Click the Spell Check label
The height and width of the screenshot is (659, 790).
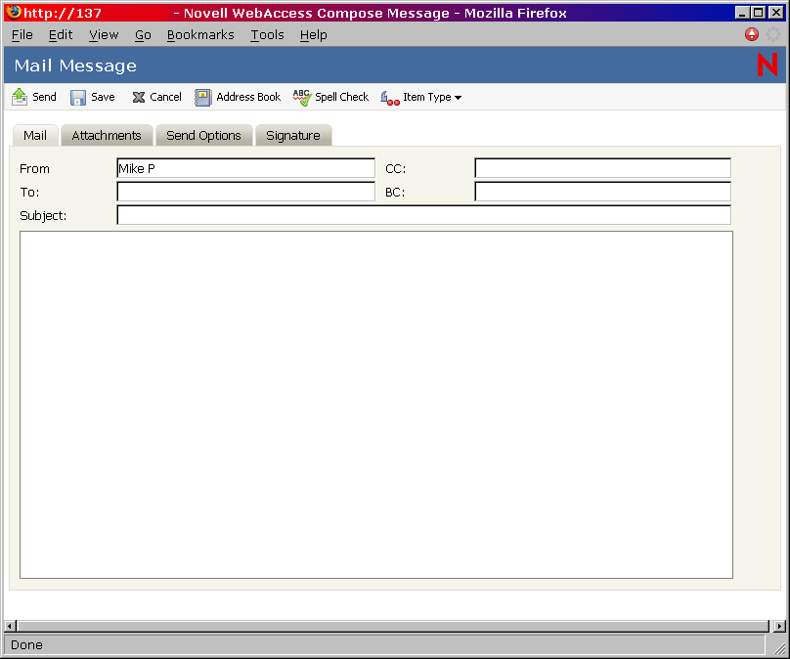(341, 97)
